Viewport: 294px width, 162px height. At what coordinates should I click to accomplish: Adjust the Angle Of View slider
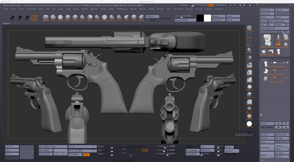point(185,16)
